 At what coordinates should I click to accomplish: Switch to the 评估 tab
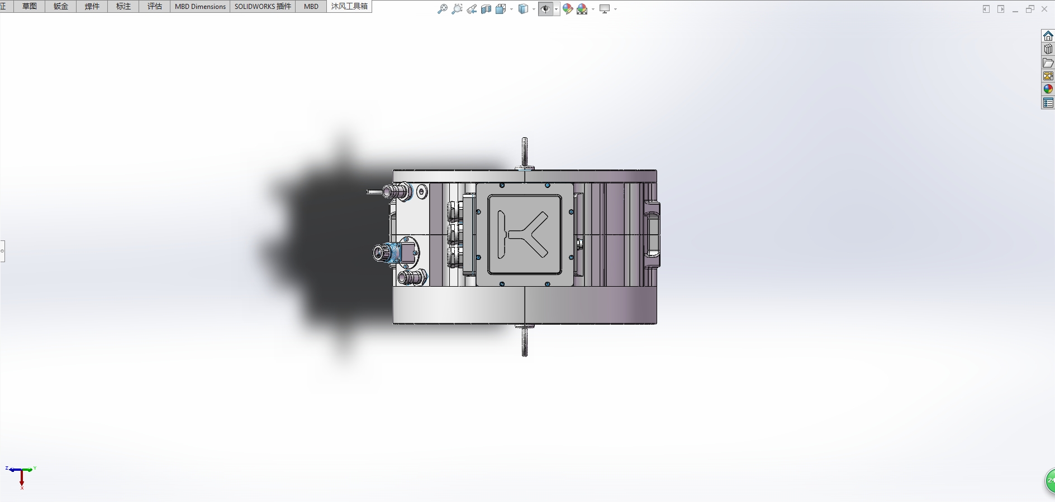pyautogui.click(x=155, y=6)
